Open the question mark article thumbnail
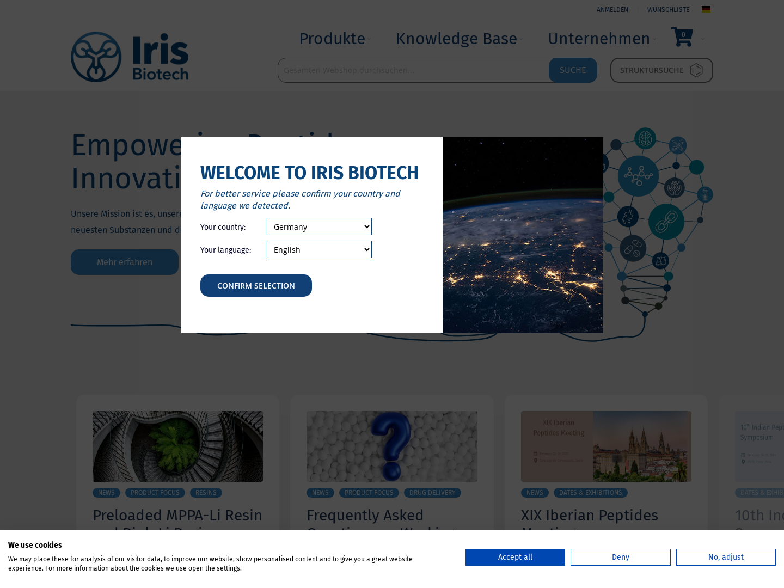 point(392,446)
